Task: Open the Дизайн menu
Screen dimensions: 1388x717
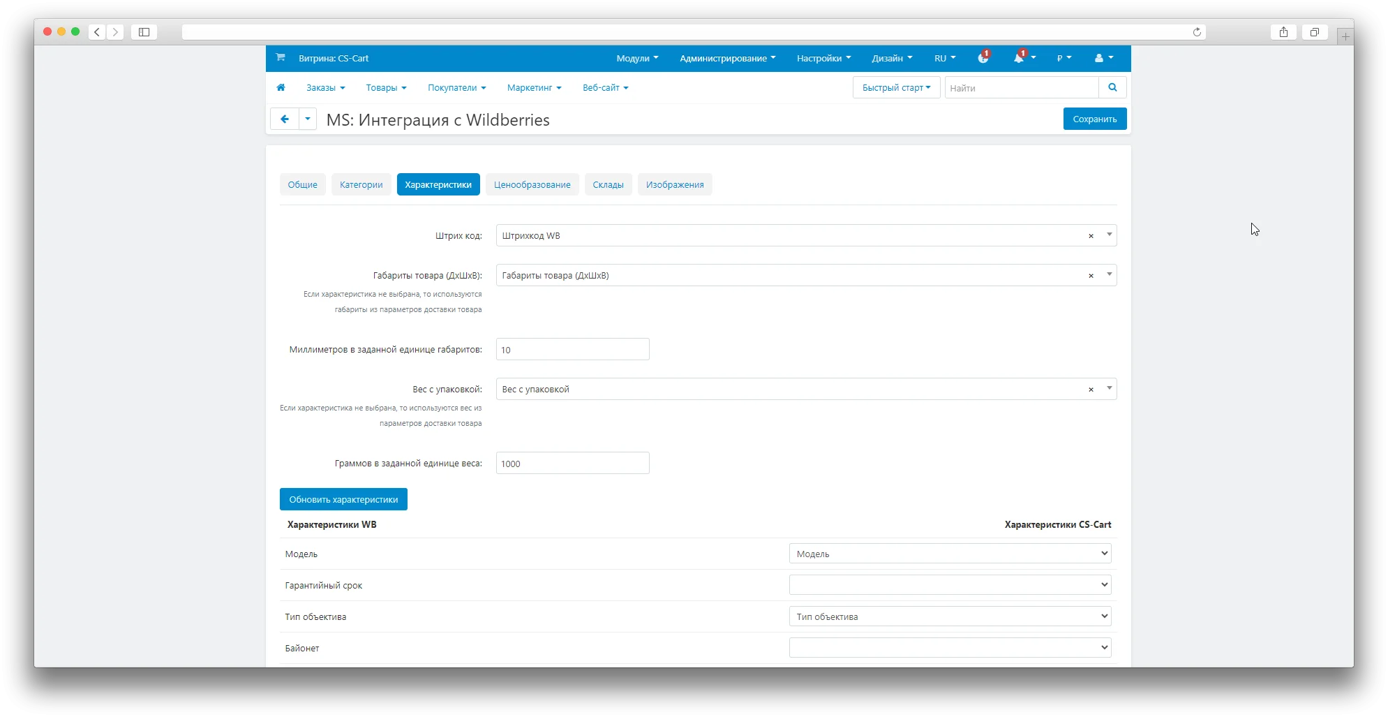Action: pos(892,58)
